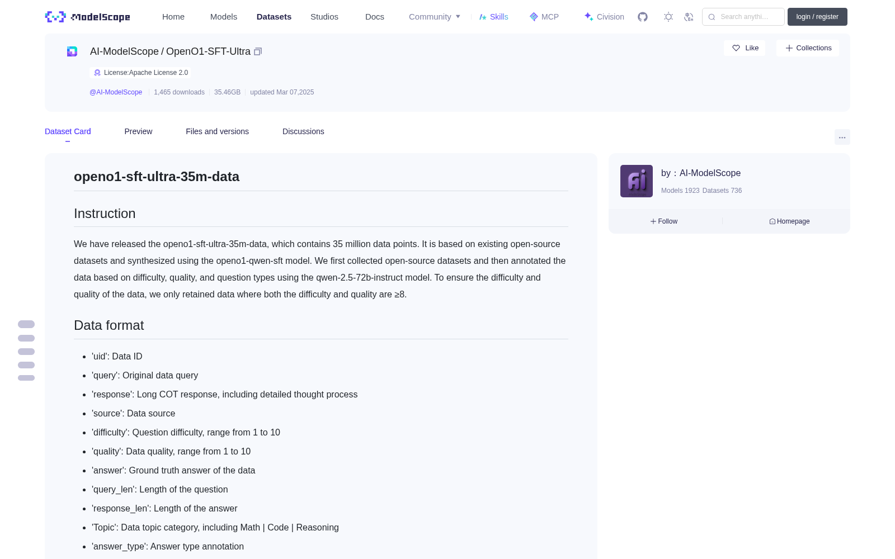The height and width of the screenshot is (559, 895).
Task: Click 'openo1-sft-ultra-35m-data' title heading
Action: [157, 177]
